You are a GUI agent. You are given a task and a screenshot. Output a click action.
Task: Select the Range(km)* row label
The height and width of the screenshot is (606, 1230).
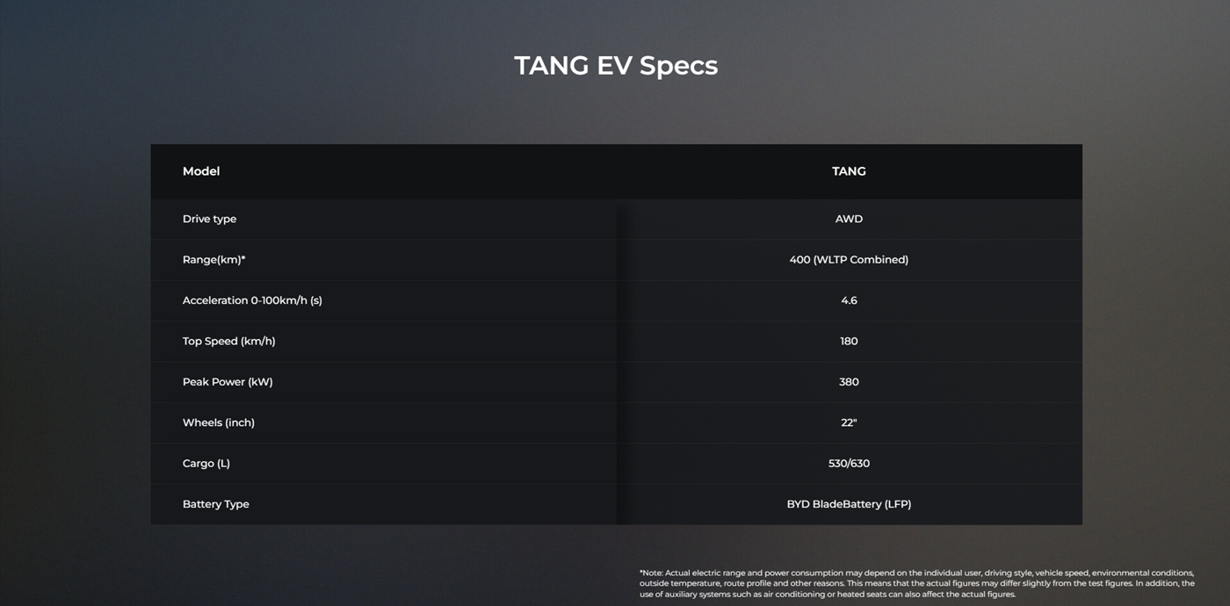(214, 260)
